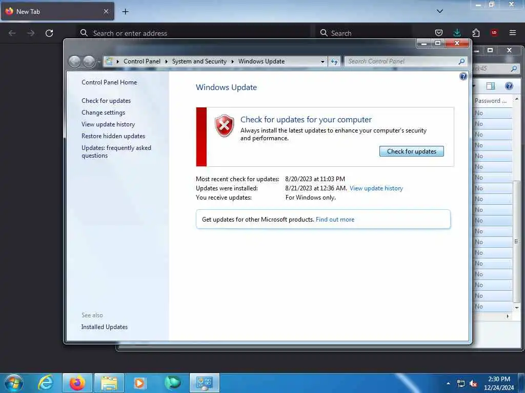Click vertical scrollbar in background window
The image size is (525, 393).
(517, 241)
